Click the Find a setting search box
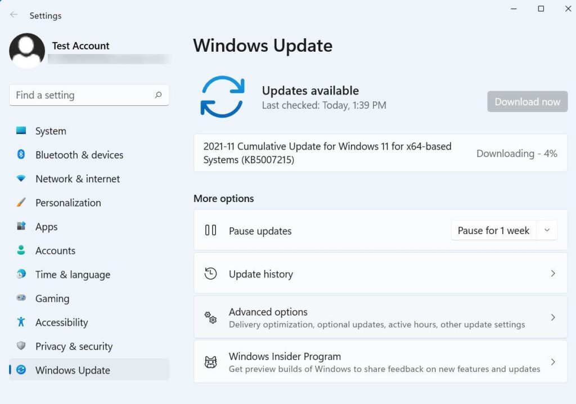This screenshot has width=576, height=404. click(x=89, y=95)
